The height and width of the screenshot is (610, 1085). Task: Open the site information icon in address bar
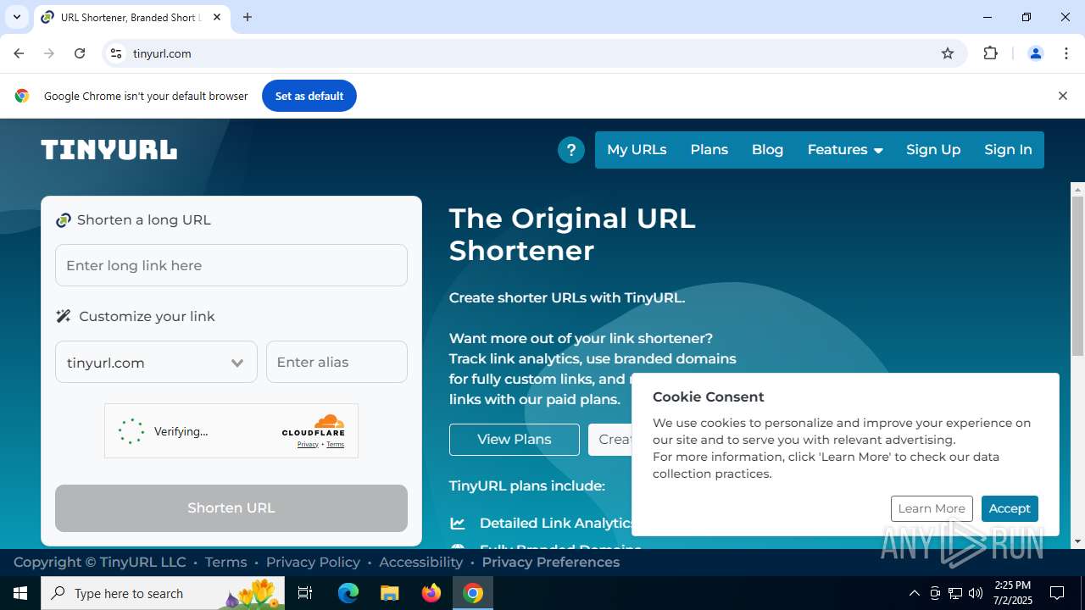(117, 53)
